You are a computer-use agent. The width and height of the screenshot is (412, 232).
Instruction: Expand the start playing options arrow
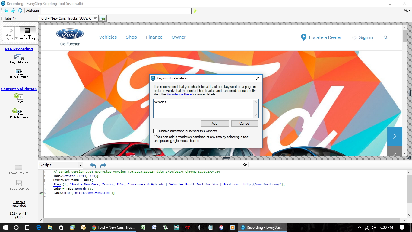click(16, 38)
